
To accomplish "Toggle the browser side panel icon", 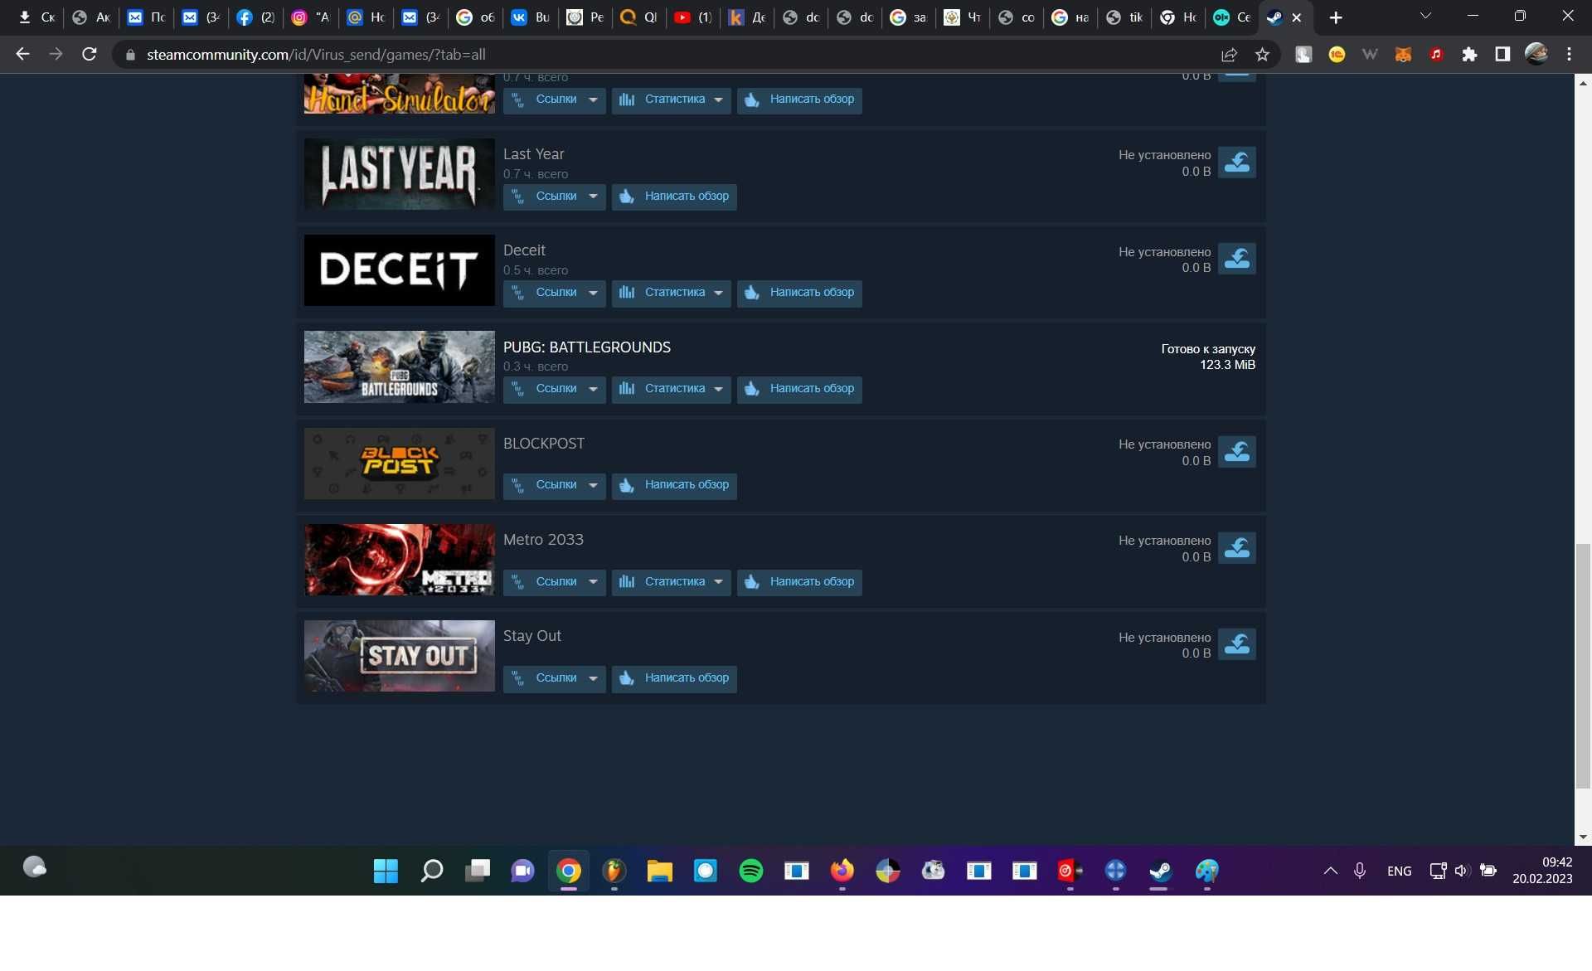I will click(1502, 55).
